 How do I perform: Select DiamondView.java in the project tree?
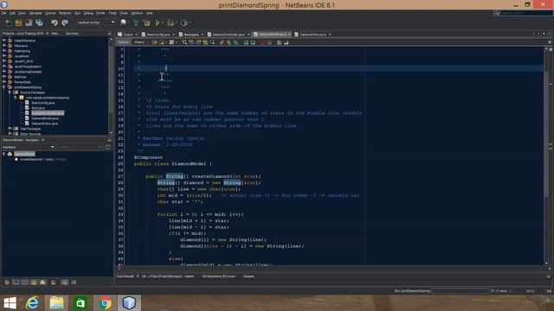44,124
